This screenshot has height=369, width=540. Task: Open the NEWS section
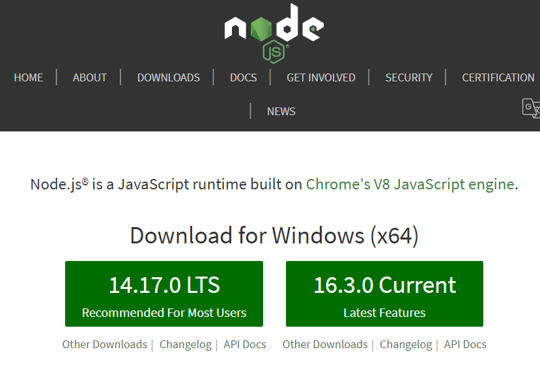coord(281,111)
